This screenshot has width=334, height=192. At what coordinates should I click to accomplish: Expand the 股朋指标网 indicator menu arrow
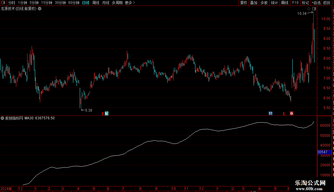(2, 118)
